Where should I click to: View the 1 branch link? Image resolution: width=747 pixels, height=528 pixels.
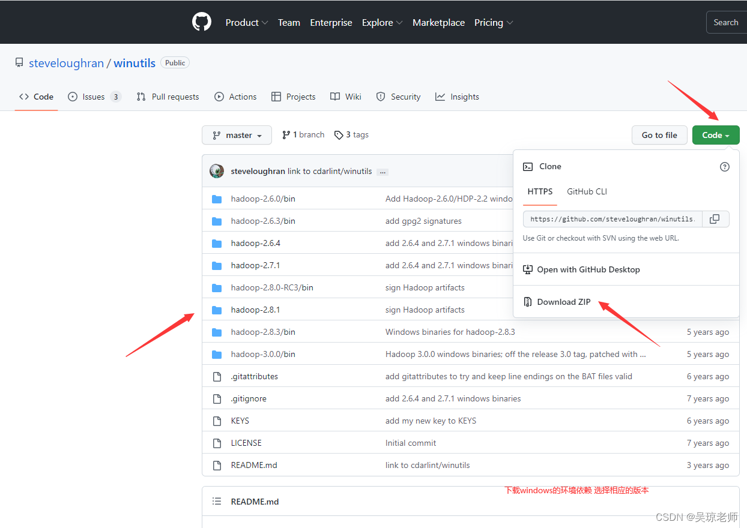point(303,135)
